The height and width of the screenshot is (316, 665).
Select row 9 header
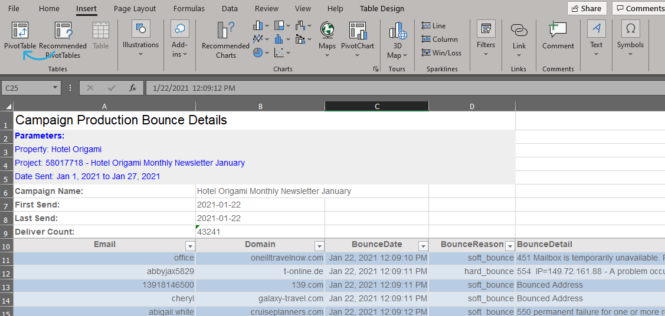click(x=6, y=233)
